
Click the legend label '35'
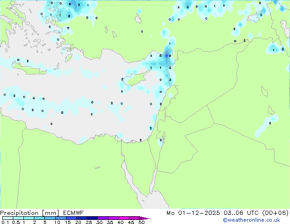[x=110, y=222]
